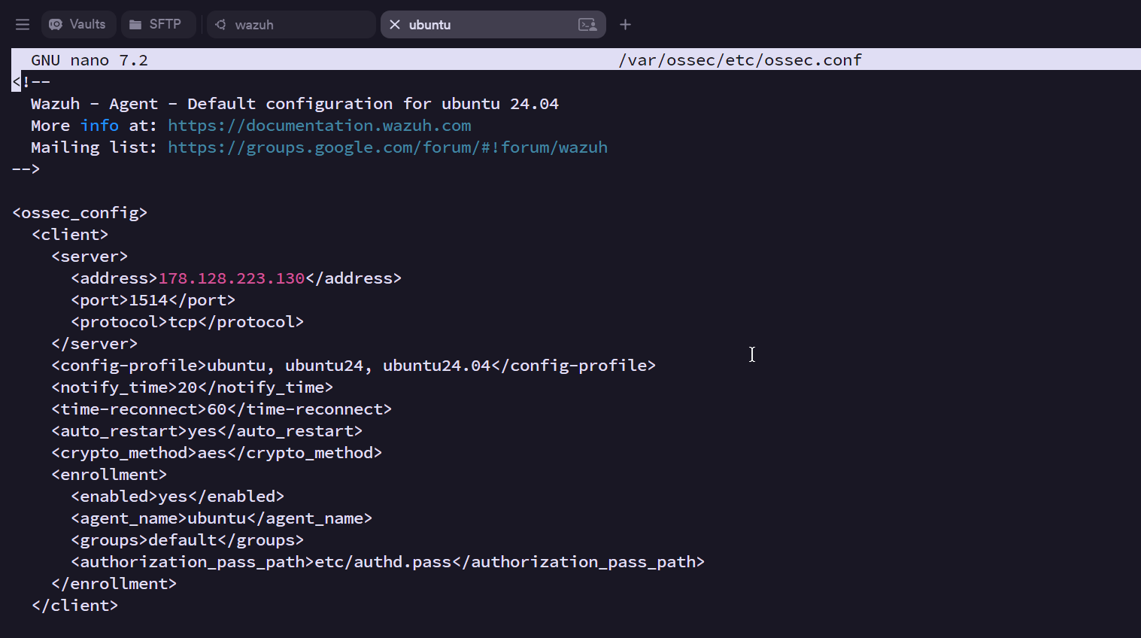
Task: Click the GNU nano 7.2 title text
Action: pos(90,60)
